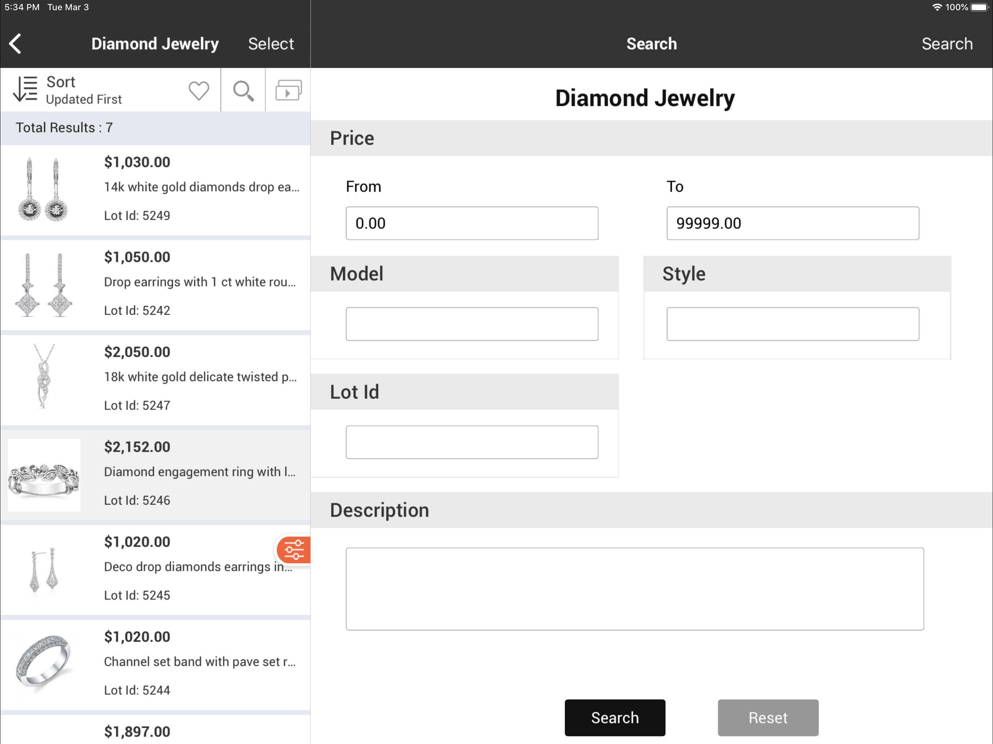
Task: Tap Search in the top-right header
Action: [947, 44]
